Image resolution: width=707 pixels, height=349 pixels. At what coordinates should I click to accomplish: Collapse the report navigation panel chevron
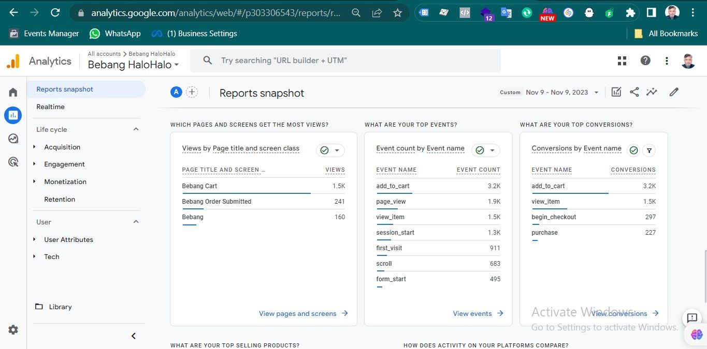(133, 336)
